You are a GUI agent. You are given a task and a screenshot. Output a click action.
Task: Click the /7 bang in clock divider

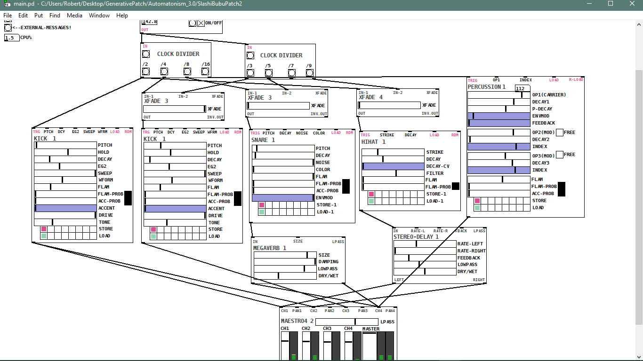tap(292, 73)
